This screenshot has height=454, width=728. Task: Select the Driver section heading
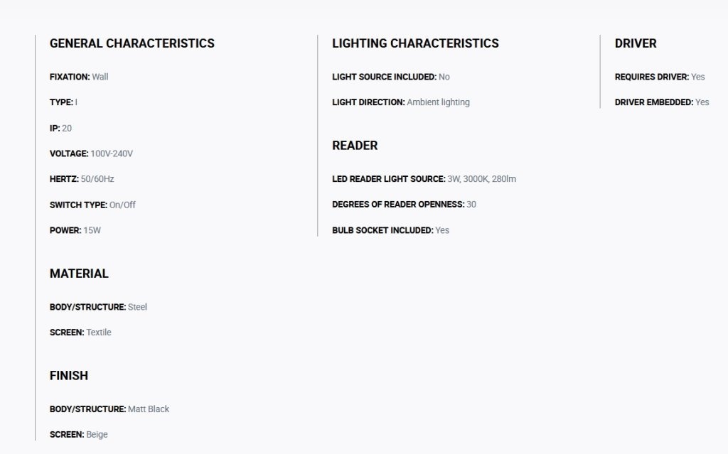tap(636, 43)
